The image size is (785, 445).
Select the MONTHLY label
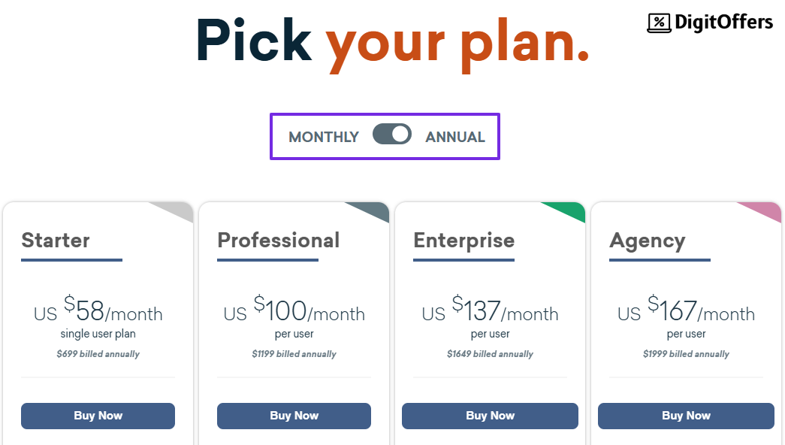click(323, 137)
